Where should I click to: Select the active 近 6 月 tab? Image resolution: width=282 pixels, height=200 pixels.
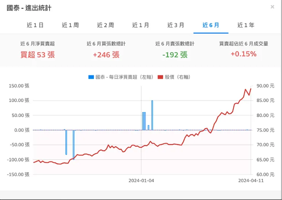point(211,25)
